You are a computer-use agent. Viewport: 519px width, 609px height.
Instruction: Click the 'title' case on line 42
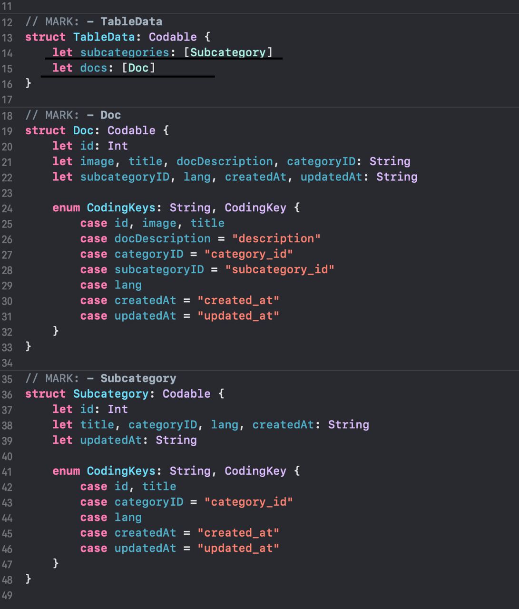click(x=159, y=486)
